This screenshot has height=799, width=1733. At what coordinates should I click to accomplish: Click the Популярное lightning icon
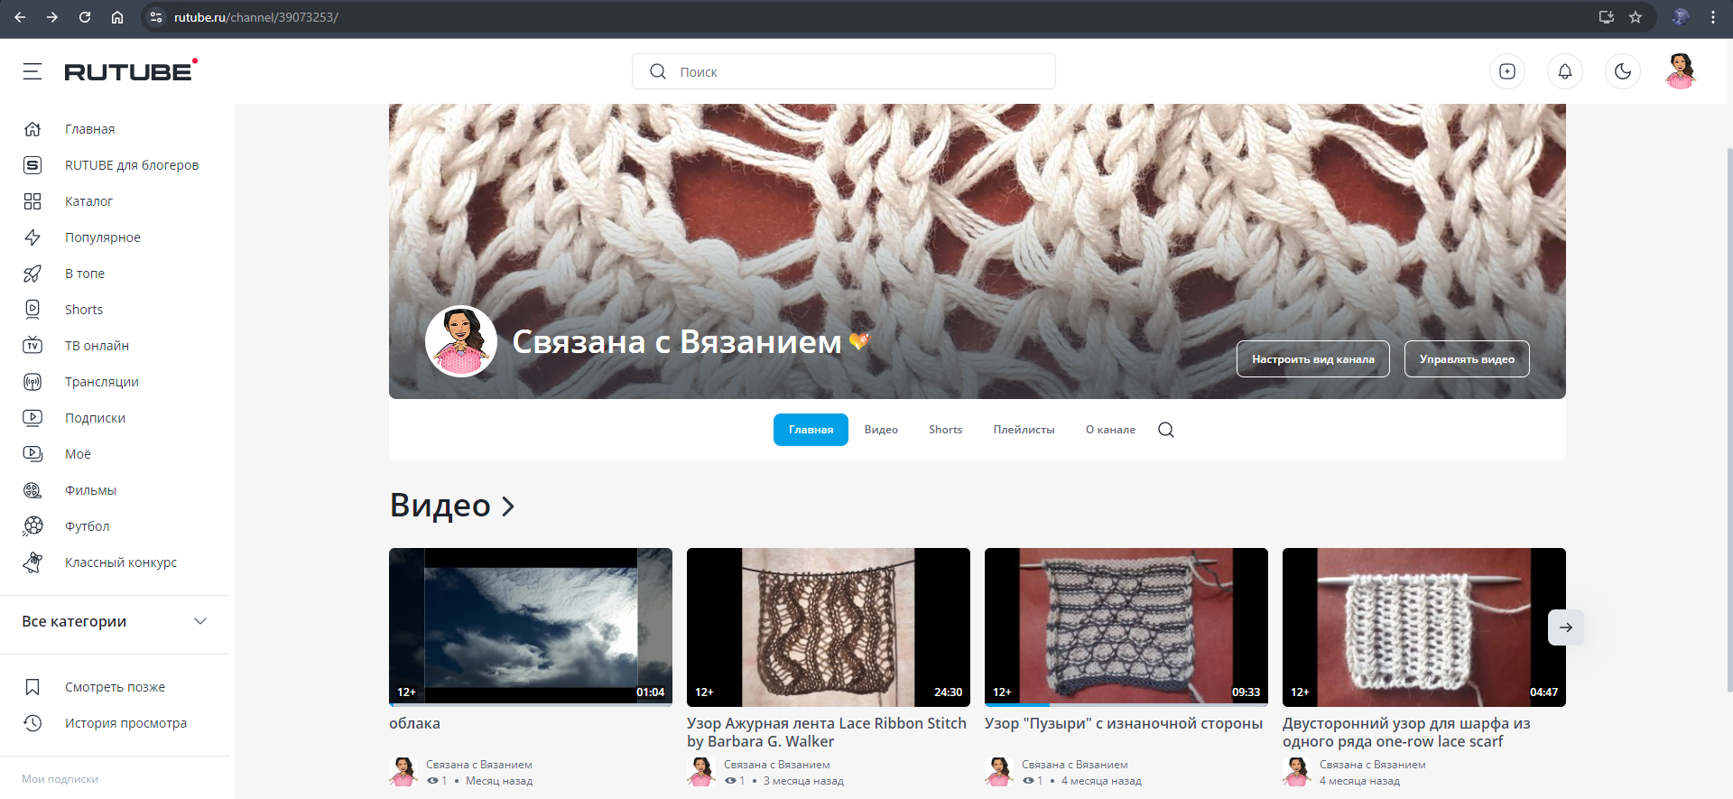point(32,237)
